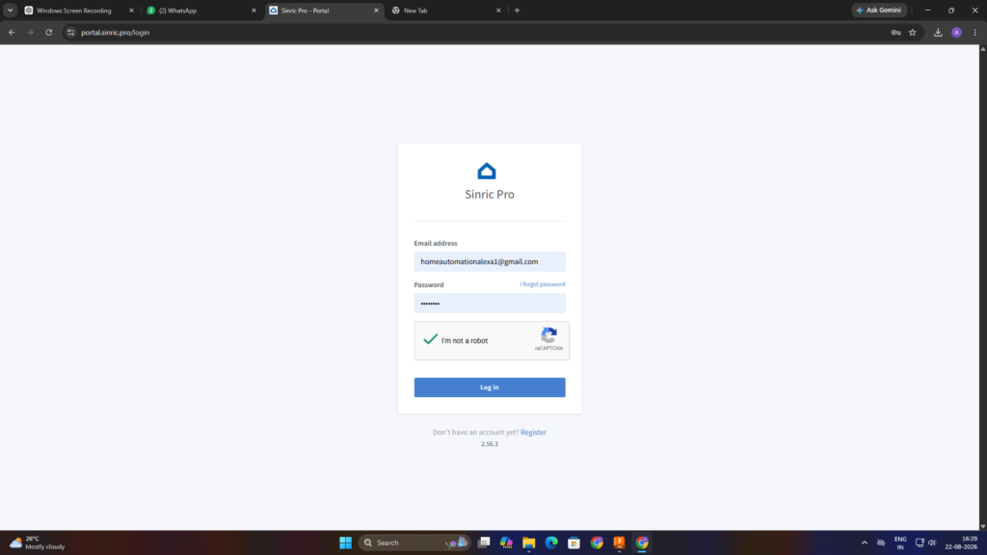The width and height of the screenshot is (987, 555).
Task: Click the page vertical scrollbar down arrow
Action: (982, 526)
